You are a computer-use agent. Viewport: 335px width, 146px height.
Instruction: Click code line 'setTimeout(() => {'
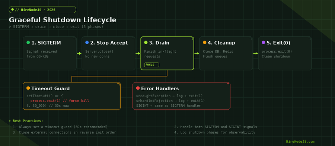coord(45,96)
